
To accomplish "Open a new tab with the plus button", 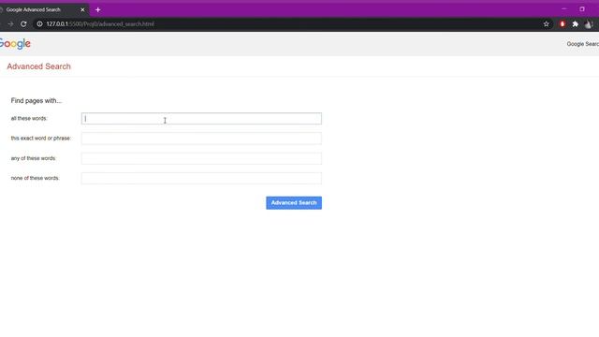I will [97, 10].
